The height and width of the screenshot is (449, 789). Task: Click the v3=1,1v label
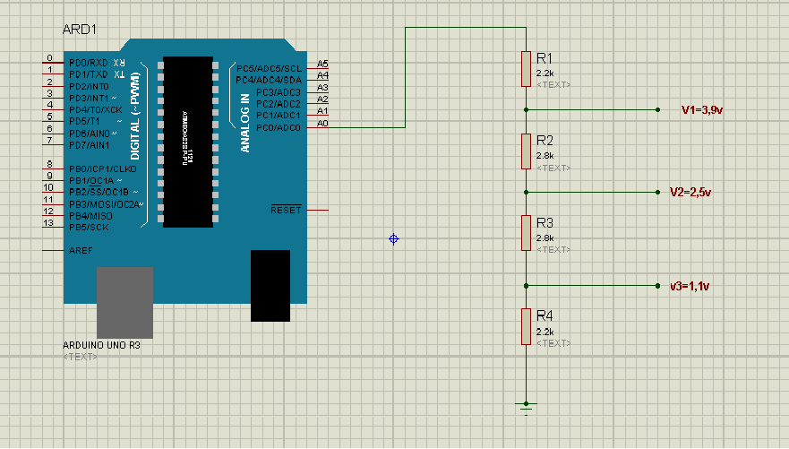click(x=690, y=286)
